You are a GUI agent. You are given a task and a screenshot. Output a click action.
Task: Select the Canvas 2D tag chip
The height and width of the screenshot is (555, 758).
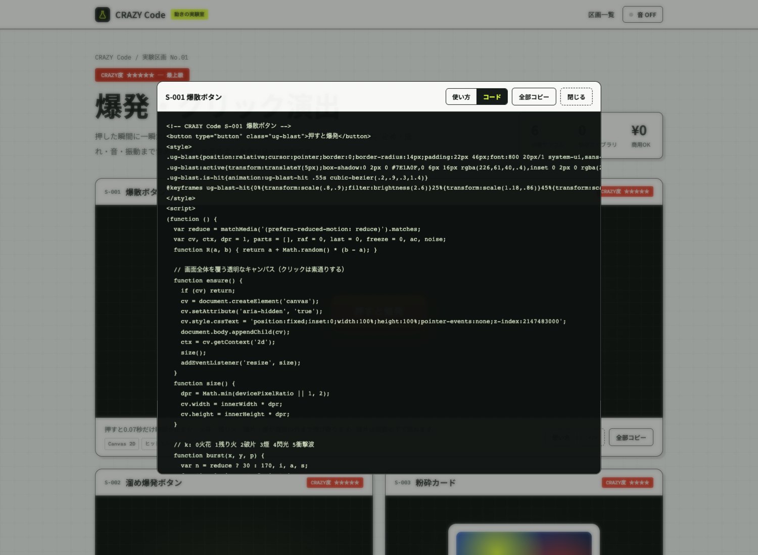tap(122, 444)
